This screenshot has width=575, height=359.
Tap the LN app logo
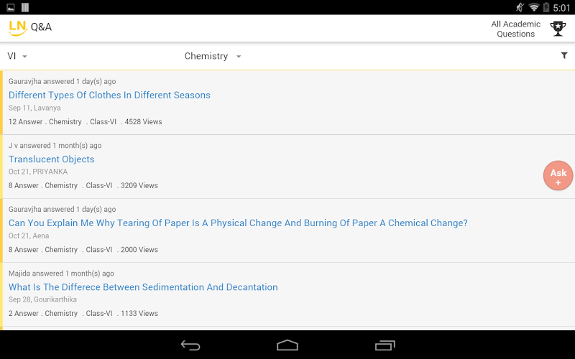click(x=17, y=27)
